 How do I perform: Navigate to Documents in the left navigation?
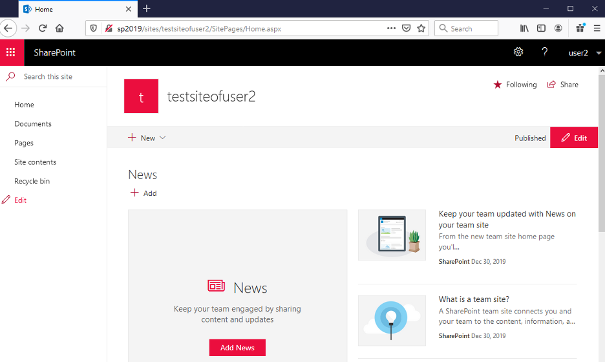(x=33, y=124)
